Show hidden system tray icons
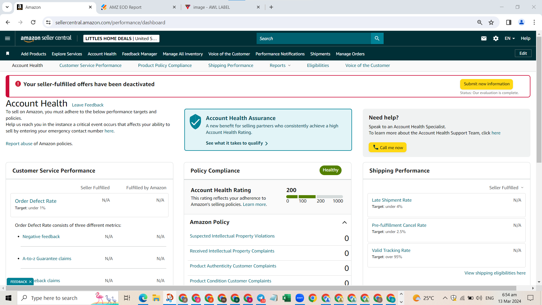This screenshot has width=542, height=305. click(x=445, y=298)
